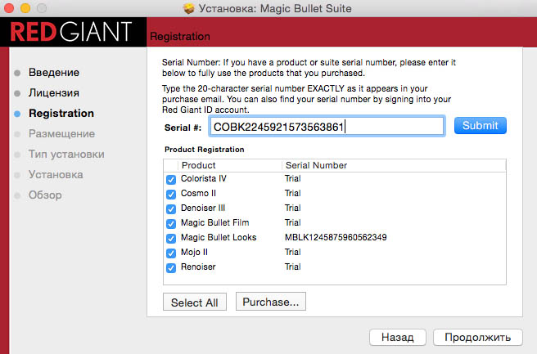Submit the entered serial number
The height and width of the screenshot is (354, 537).
[481, 126]
